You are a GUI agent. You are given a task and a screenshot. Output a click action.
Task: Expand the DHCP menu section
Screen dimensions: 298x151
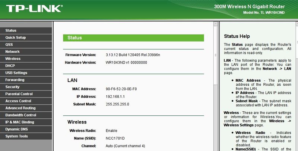[x=10, y=66]
